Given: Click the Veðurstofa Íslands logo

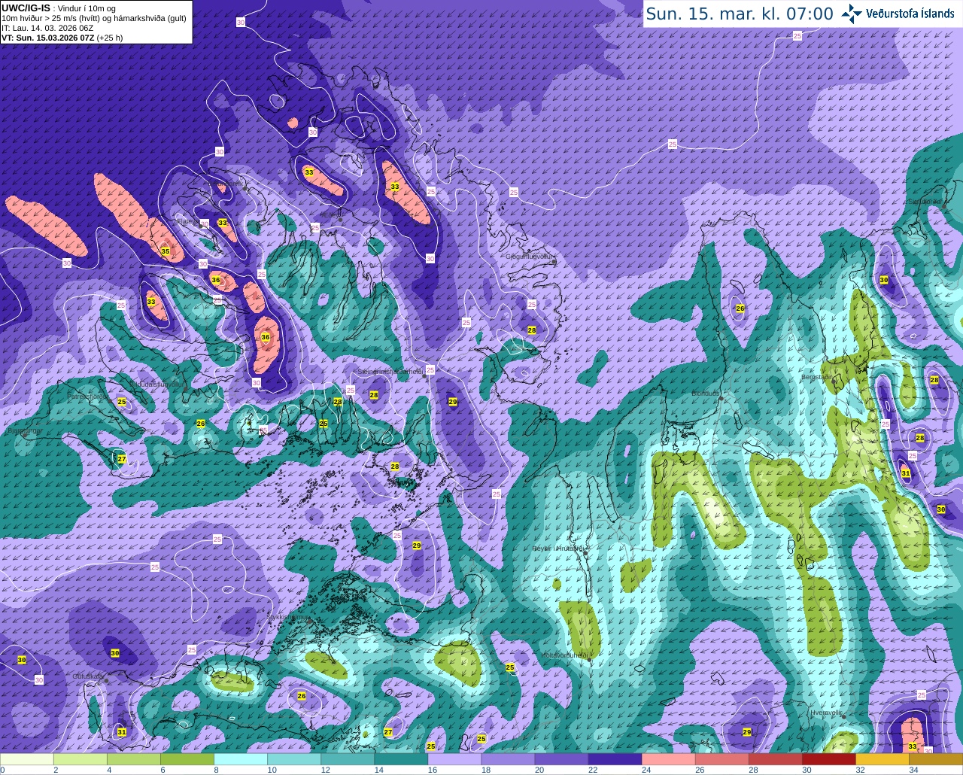Looking at the screenshot, I should click(898, 14).
